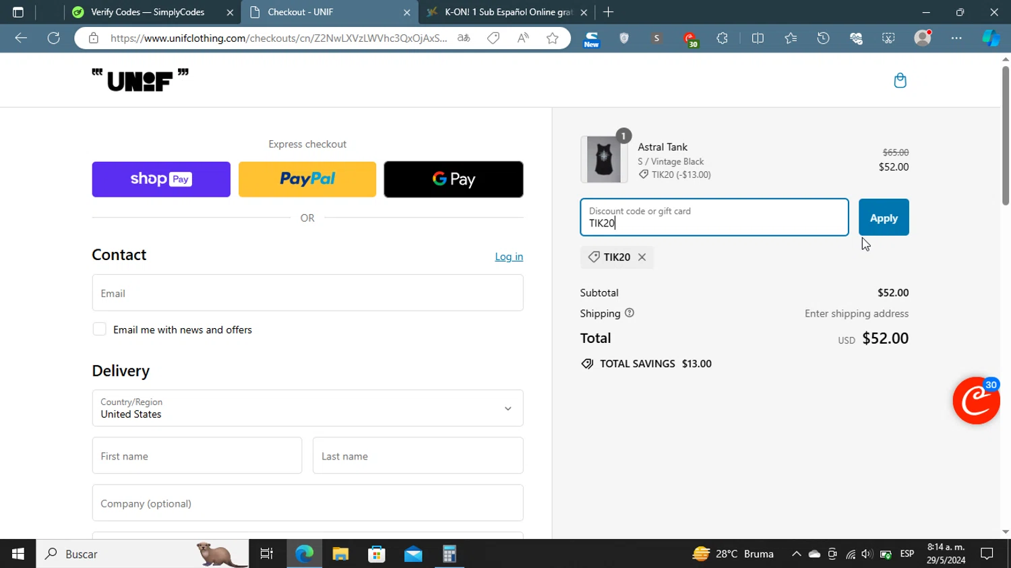The image size is (1011, 568).
Task: Switch to the Verify Codes — SimplyCodes tab
Action: pos(148,12)
